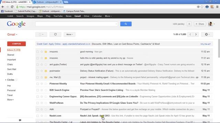Go to older emails with the next arrow
This screenshot has height=123, width=220.
(196, 35)
